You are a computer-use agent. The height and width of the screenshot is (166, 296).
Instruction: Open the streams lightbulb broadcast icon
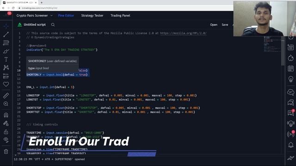(291, 124)
